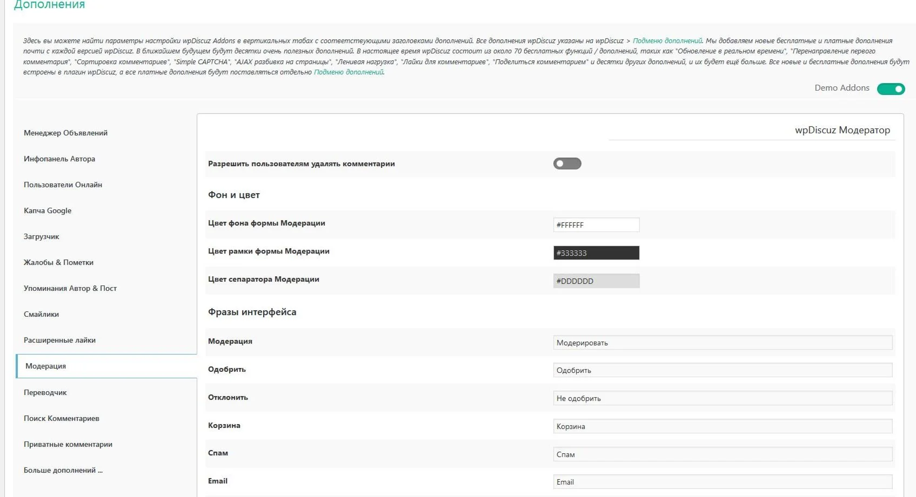
Task: Select the Смайлики tab
Action: coord(41,314)
